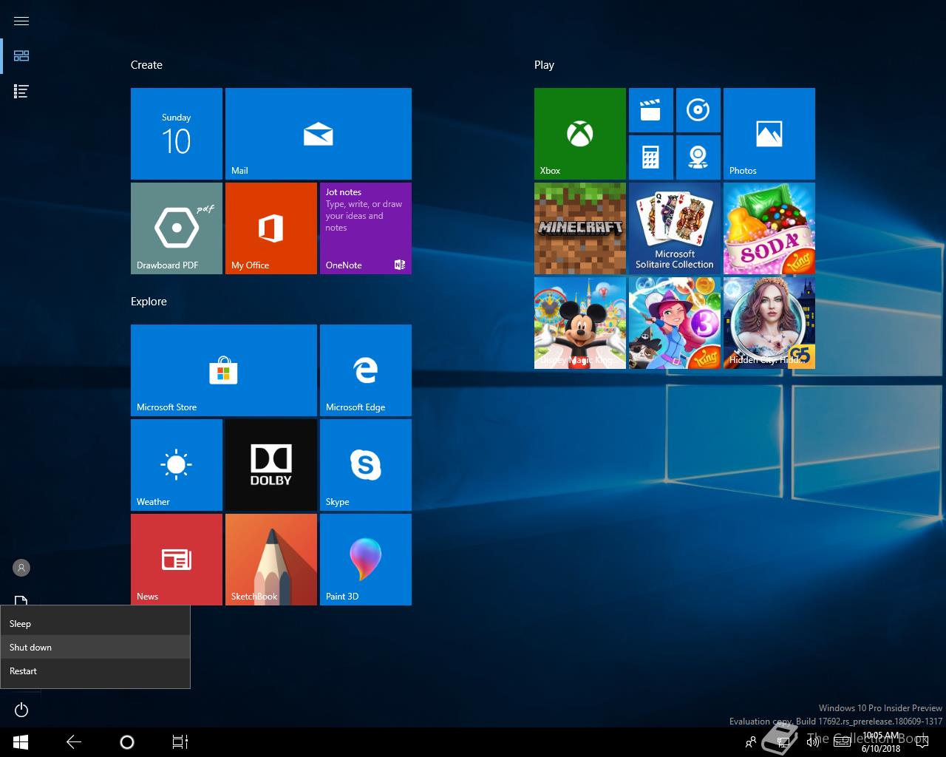Screen dimensions: 946x757
Task: Choose Restart from the power menu
Action: click(95, 671)
